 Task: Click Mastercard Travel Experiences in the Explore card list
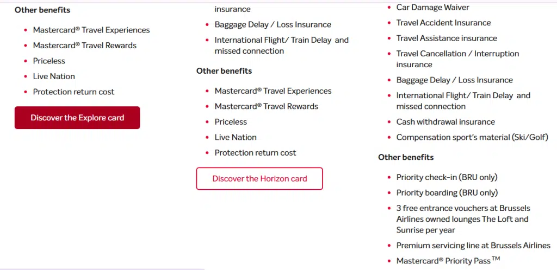point(91,30)
